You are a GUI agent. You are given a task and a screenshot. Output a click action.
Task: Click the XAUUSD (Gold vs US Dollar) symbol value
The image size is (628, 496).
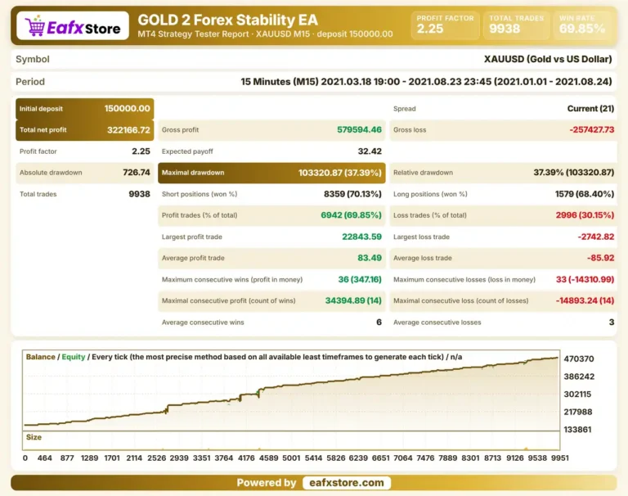pyautogui.click(x=548, y=59)
